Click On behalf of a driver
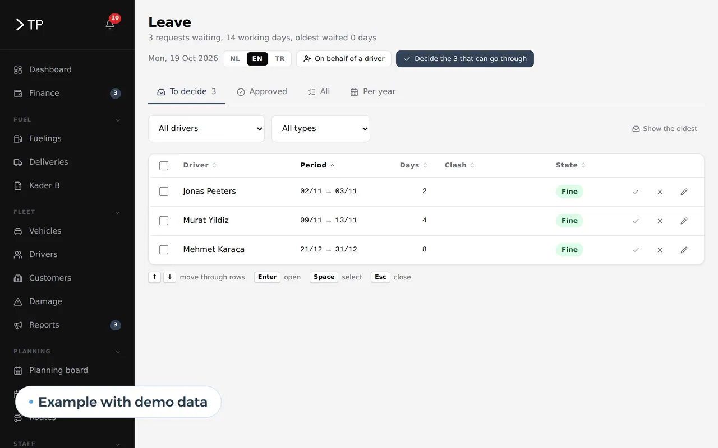Image resolution: width=718 pixels, height=448 pixels. click(x=344, y=59)
